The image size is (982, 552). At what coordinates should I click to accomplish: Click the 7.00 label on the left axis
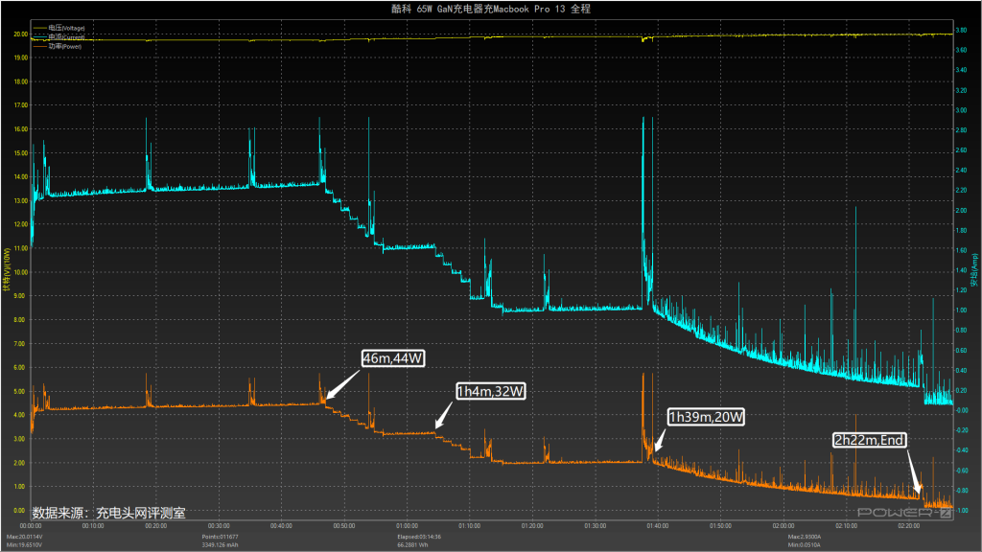point(21,344)
